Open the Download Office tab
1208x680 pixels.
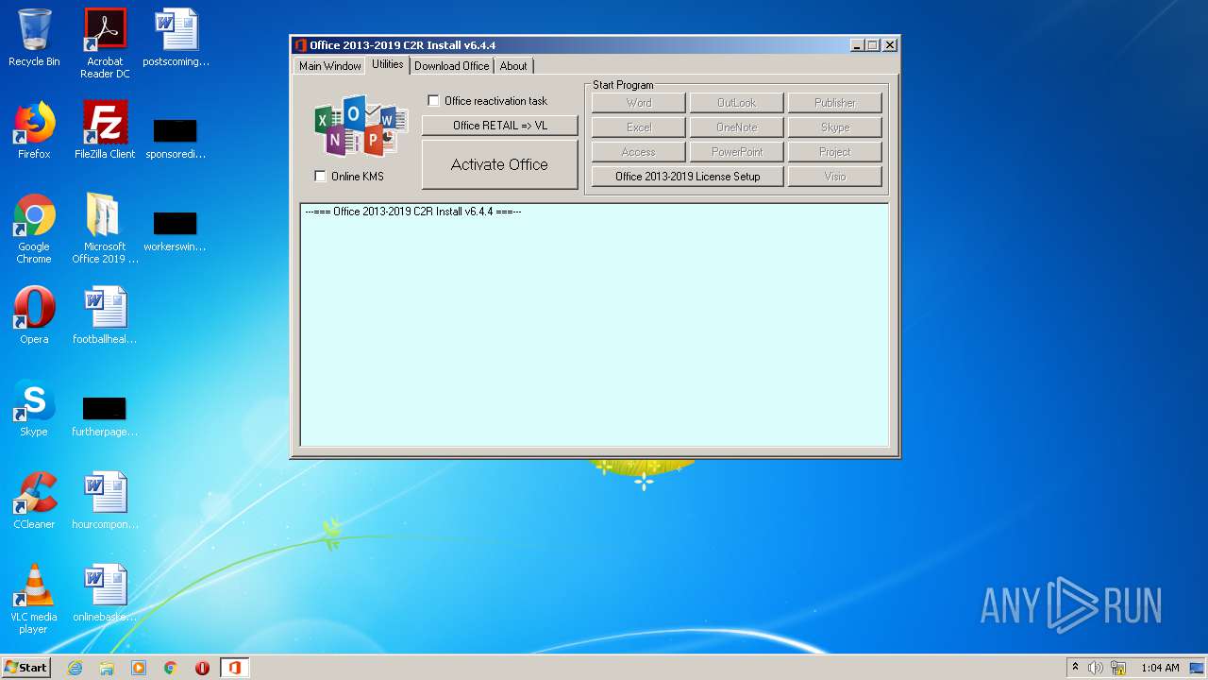coord(452,66)
